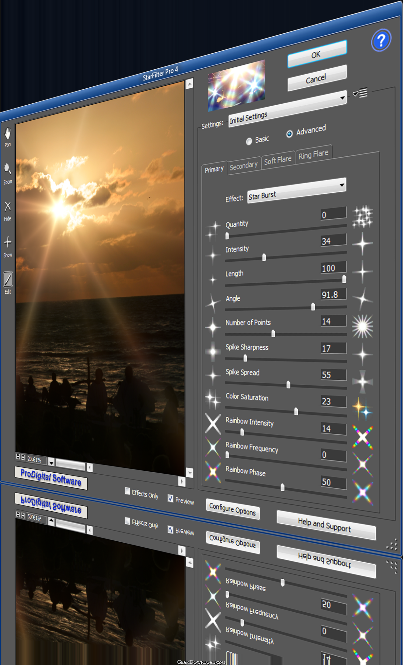This screenshot has width=403, height=665.
Task: Click the thin star icon left of Spike Spread
Action: pos(213,376)
